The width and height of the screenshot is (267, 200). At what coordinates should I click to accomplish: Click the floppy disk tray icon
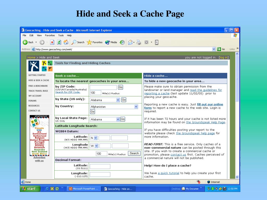(x=224, y=189)
